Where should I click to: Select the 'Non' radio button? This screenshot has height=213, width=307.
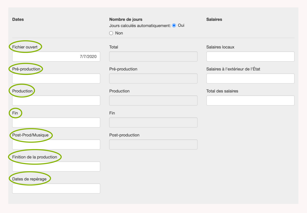(x=111, y=33)
